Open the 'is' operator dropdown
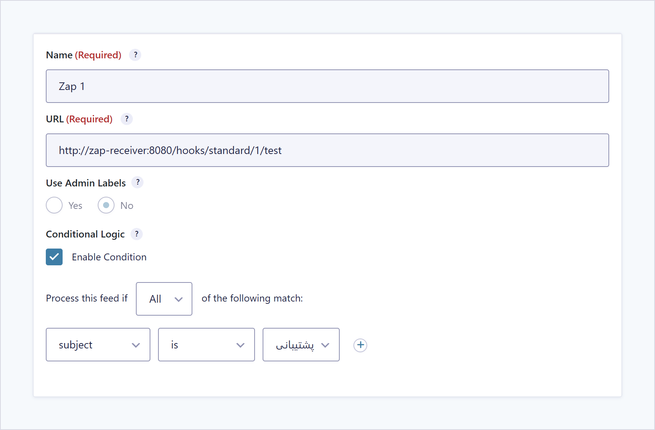 click(207, 345)
